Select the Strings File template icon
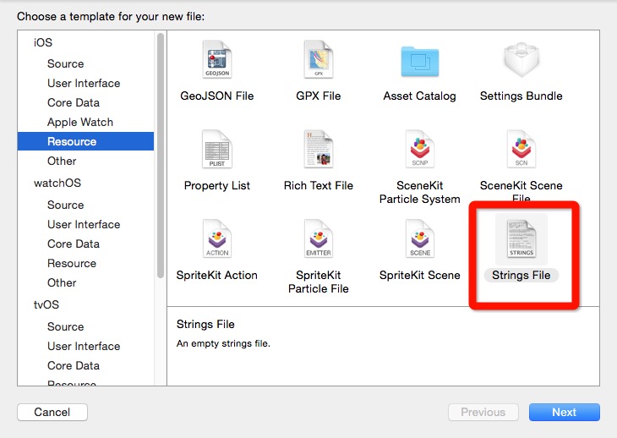The height and width of the screenshot is (438, 617). click(521, 240)
